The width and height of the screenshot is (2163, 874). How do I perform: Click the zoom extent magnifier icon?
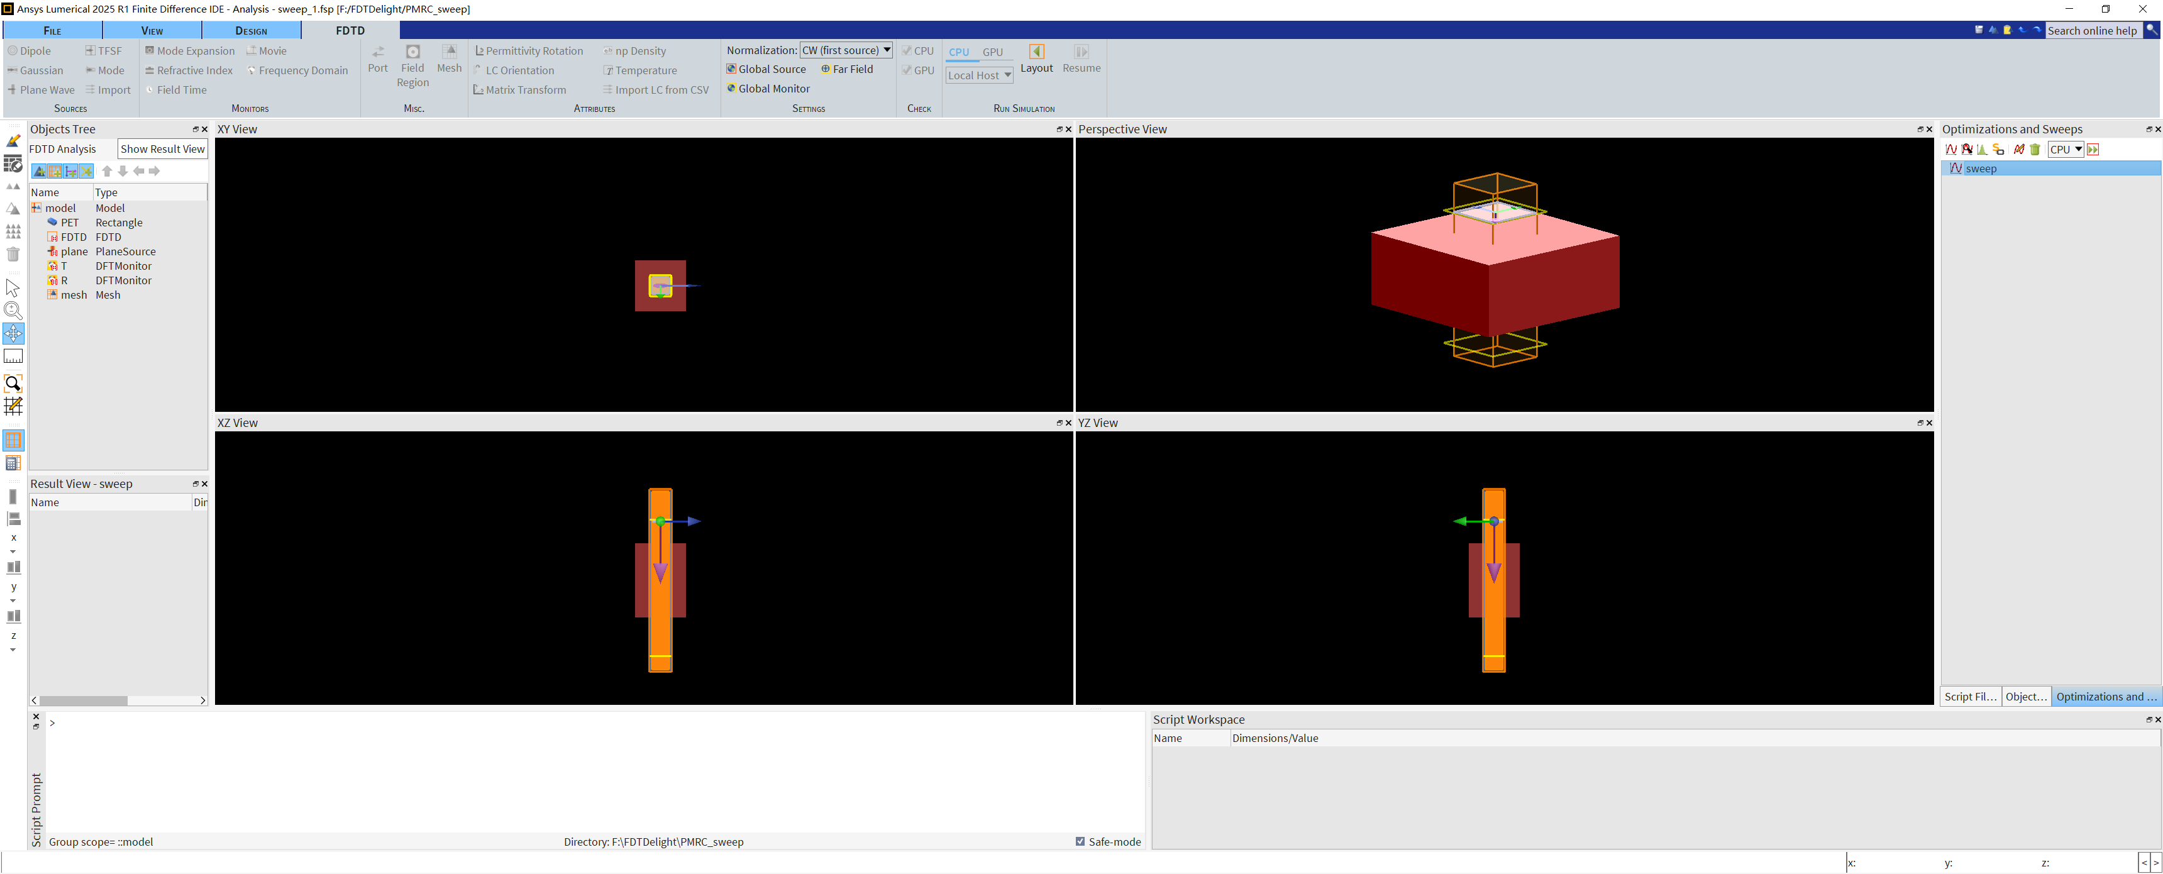pos(13,384)
